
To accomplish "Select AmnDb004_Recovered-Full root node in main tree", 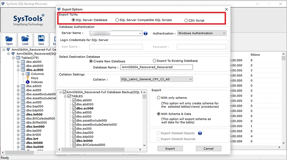I will click(34, 50).
